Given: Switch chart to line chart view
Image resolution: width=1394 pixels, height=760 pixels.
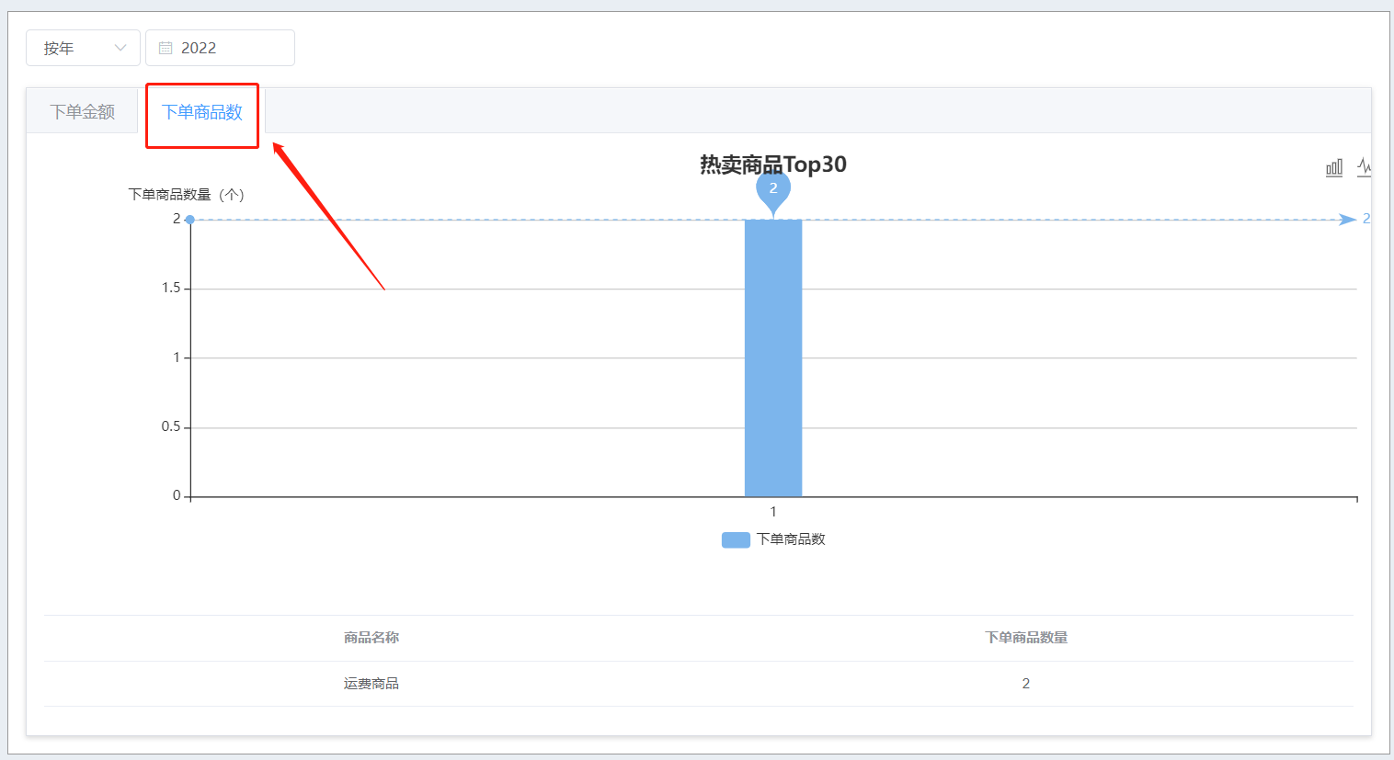Looking at the screenshot, I should tap(1364, 167).
